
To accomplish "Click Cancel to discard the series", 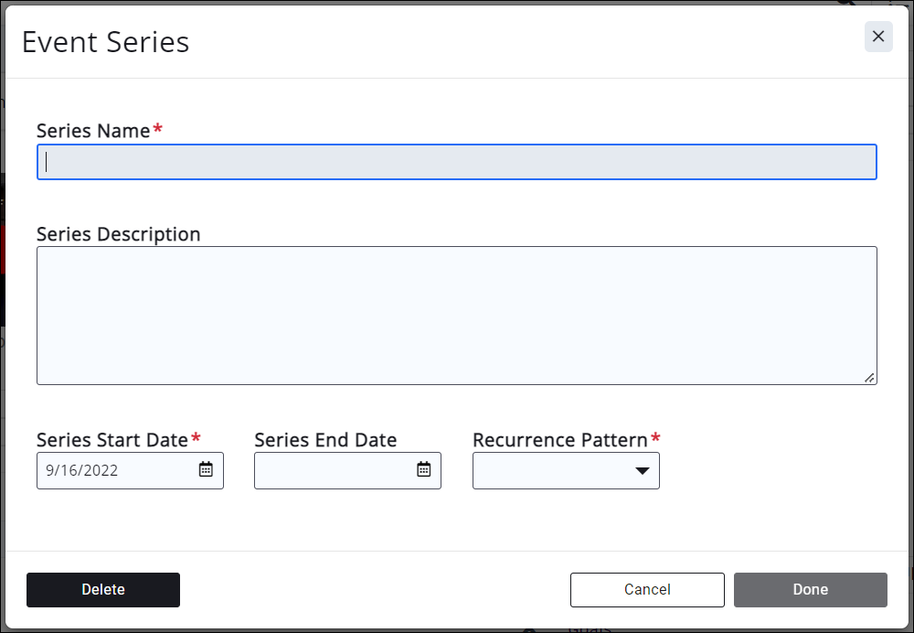I will pos(647,590).
